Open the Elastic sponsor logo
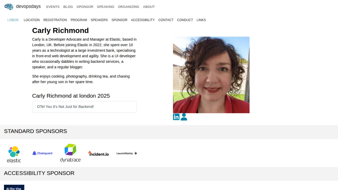Image resolution: width=338 pixels, height=190 pixels. tap(14, 154)
